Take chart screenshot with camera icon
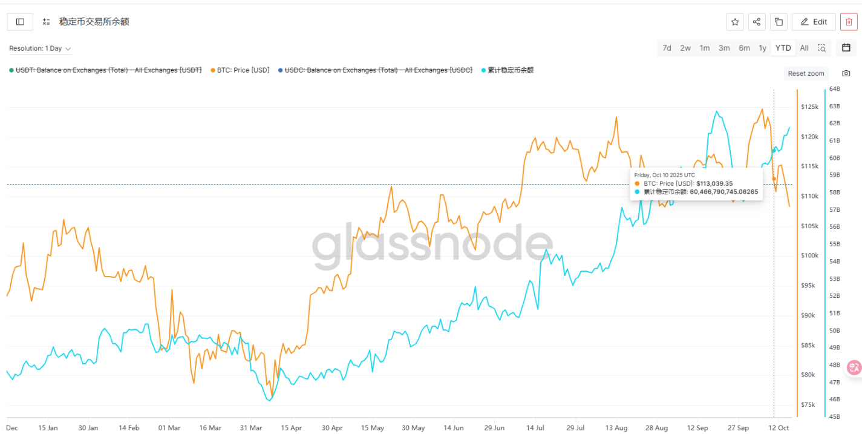This screenshot has height=434, width=862. point(846,73)
